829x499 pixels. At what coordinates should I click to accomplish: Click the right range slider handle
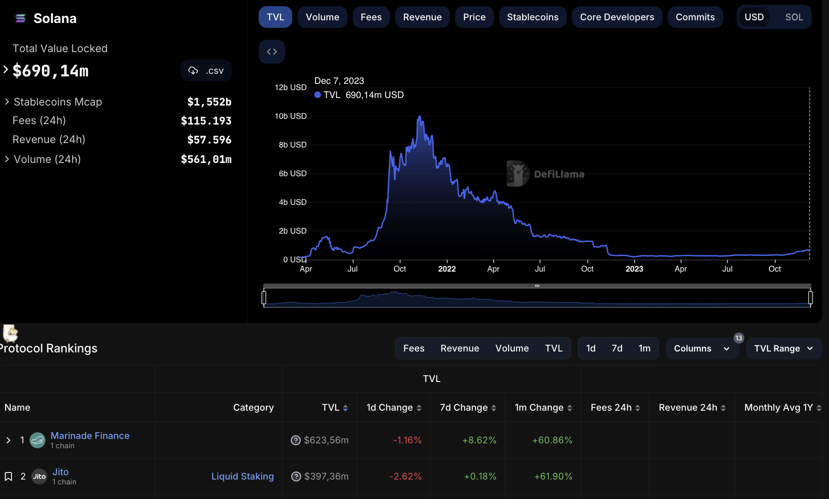coord(810,298)
